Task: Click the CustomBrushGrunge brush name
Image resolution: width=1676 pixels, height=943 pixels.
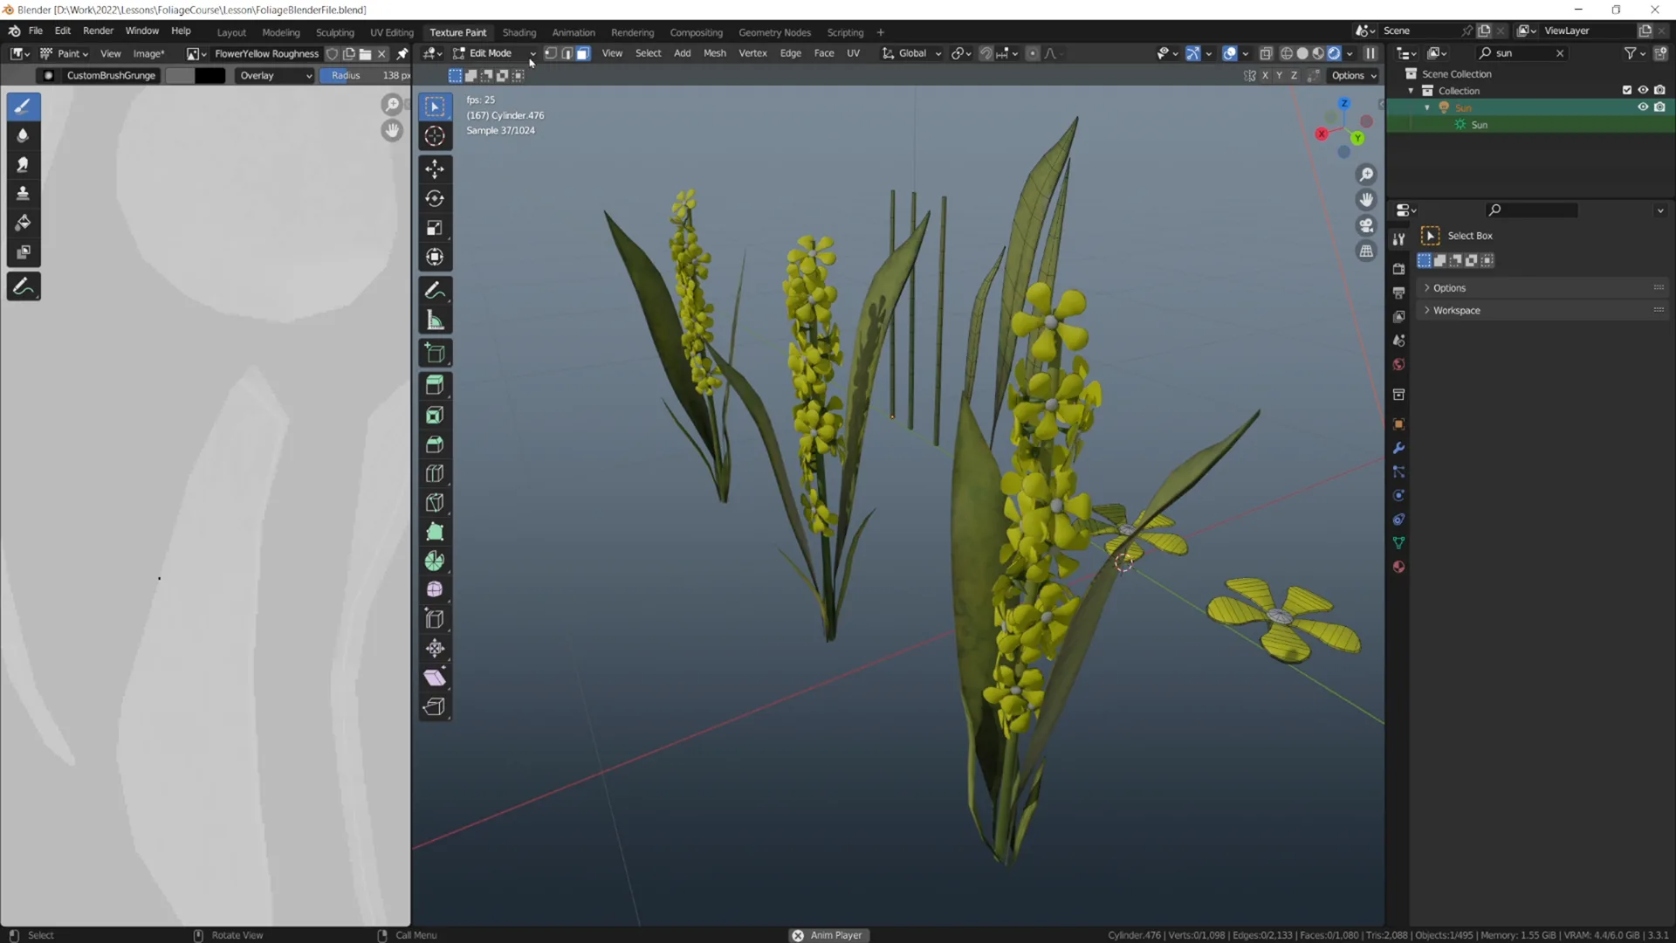Action: click(x=111, y=75)
